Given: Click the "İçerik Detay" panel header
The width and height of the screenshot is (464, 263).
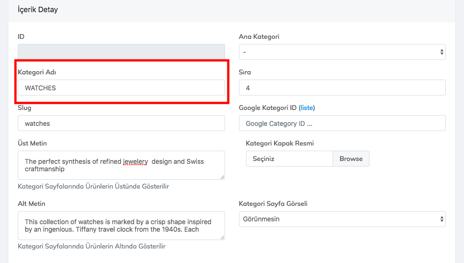Looking at the screenshot, I should click(38, 9).
